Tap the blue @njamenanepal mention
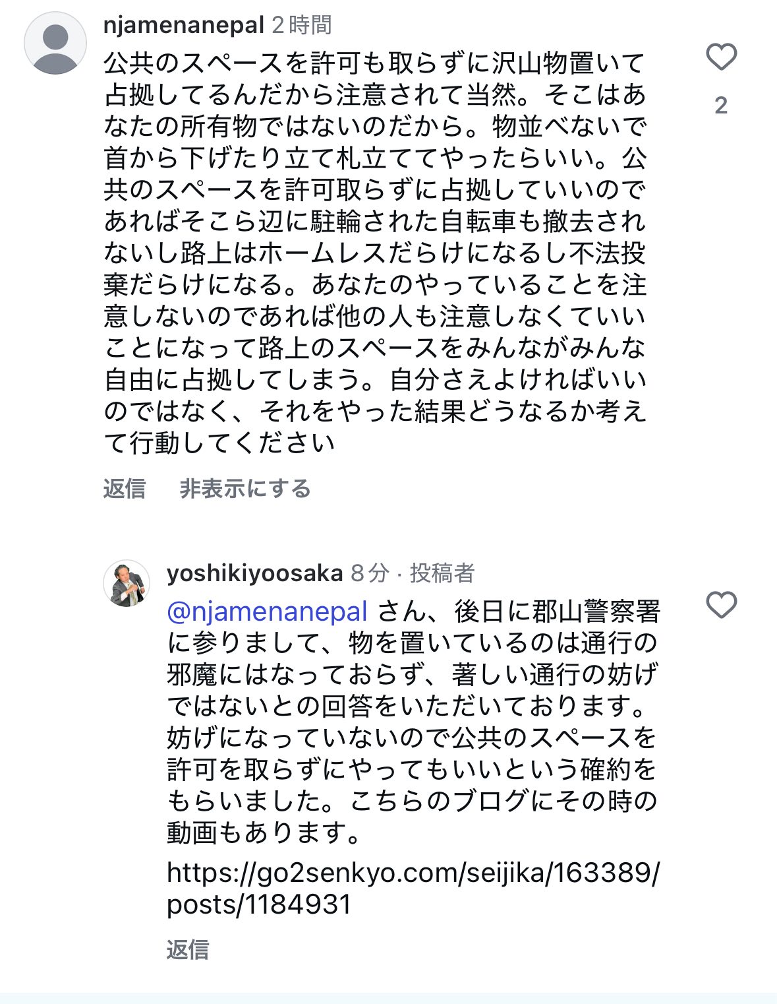The width and height of the screenshot is (777, 1004). 267,612
